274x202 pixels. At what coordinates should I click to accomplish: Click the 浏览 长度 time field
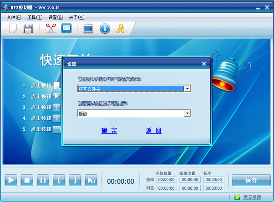[x=213, y=188]
